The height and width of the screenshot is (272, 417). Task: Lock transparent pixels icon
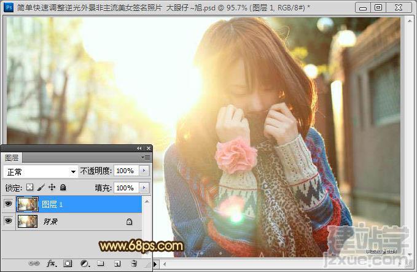click(x=29, y=187)
